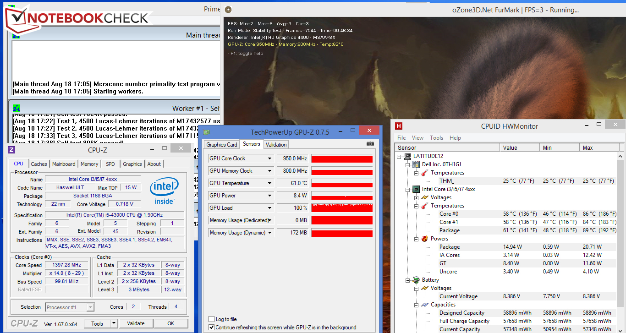Click the GPU-Z title bar chip icon
The width and height of the screenshot is (626, 333).
[207, 132]
